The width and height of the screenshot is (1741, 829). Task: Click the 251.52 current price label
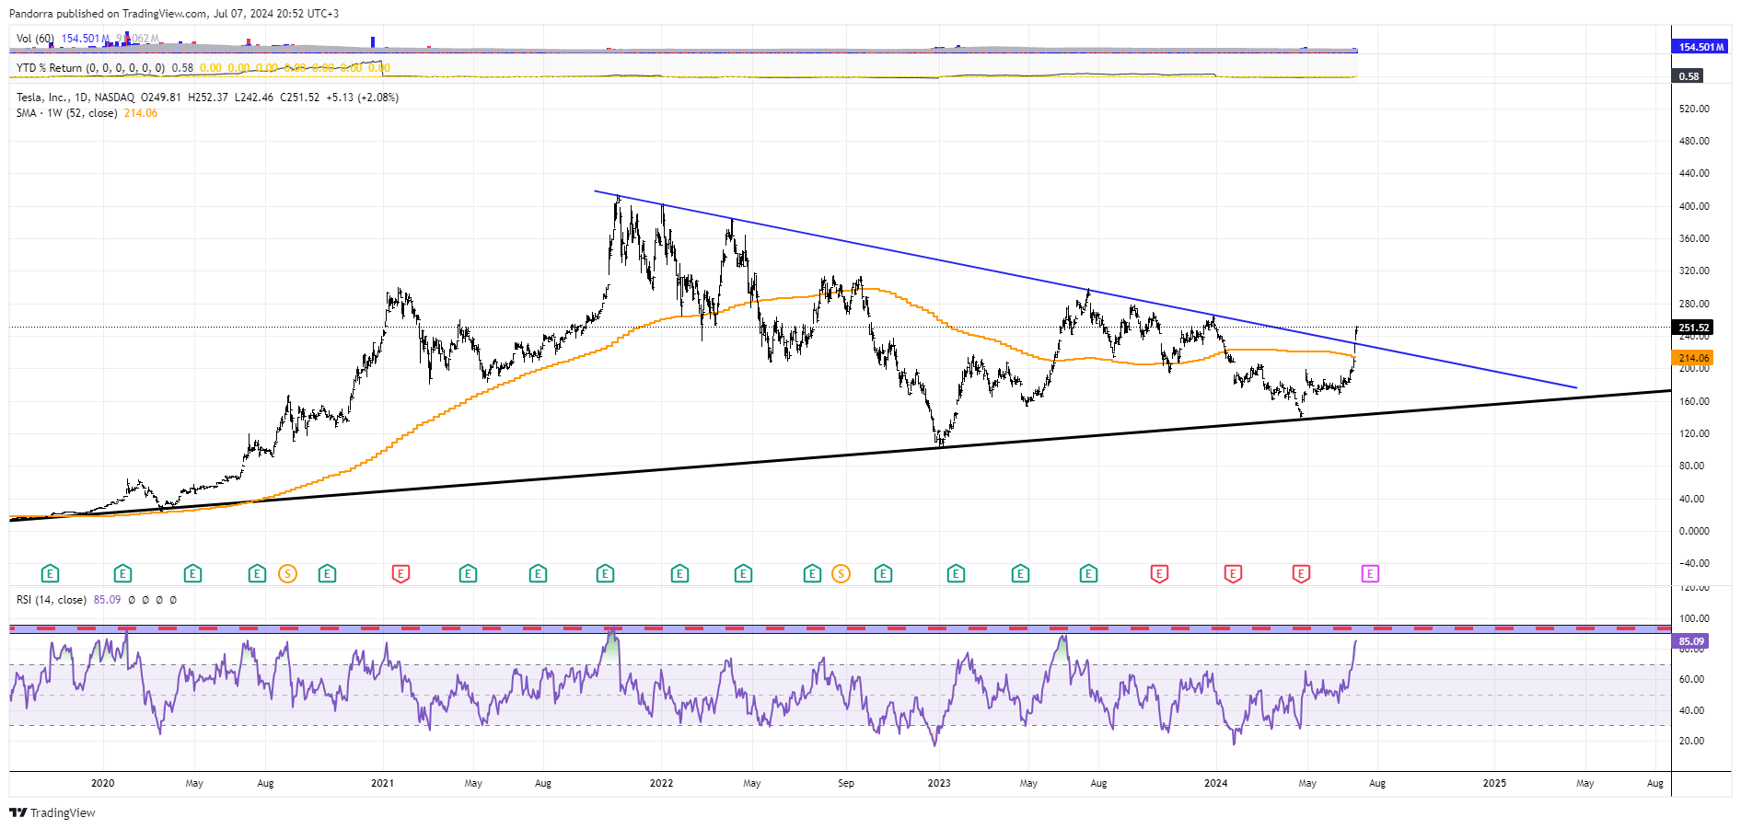[x=1693, y=328]
